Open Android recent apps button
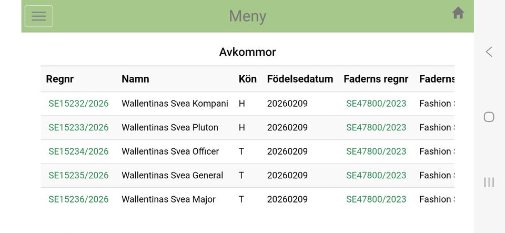Screen dimensions: 505x233 pos(489,182)
